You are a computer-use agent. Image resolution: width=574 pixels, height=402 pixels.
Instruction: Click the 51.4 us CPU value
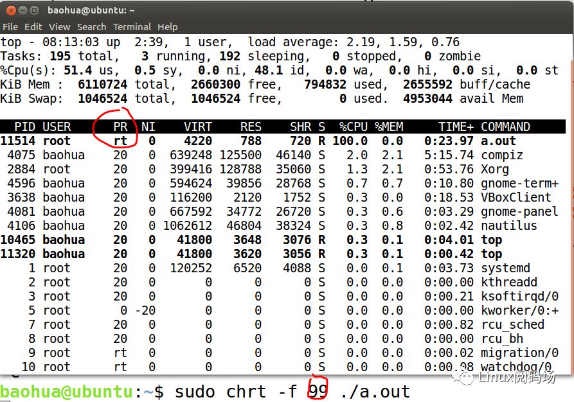78,70
